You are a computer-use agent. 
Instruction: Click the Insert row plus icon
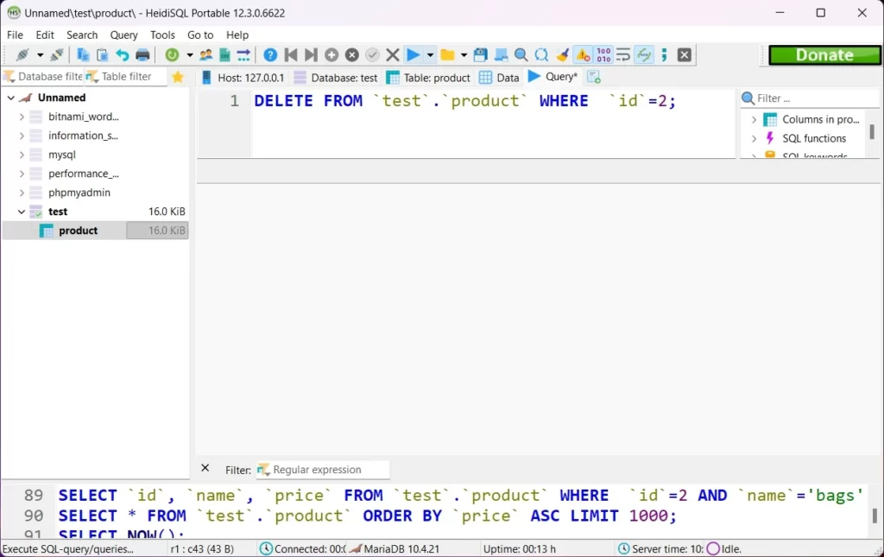click(x=331, y=54)
